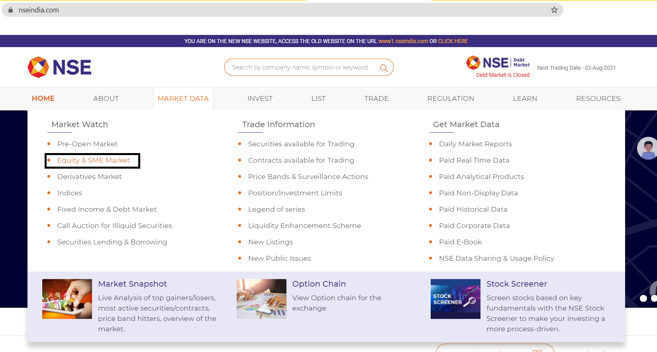Open Derivatives Market link
The width and height of the screenshot is (657, 352).
tap(89, 177)
